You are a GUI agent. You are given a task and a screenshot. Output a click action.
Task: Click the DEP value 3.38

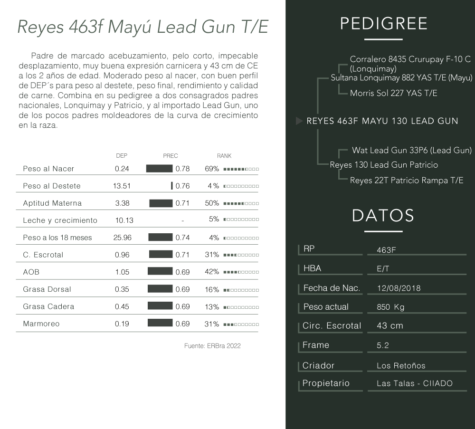123,203
